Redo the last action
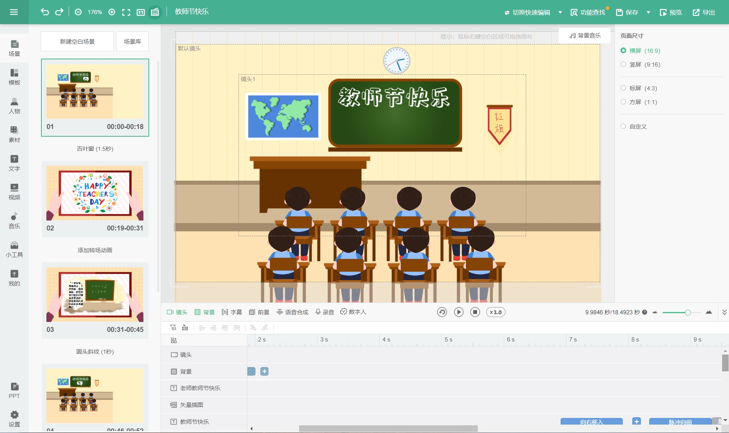 59,12
